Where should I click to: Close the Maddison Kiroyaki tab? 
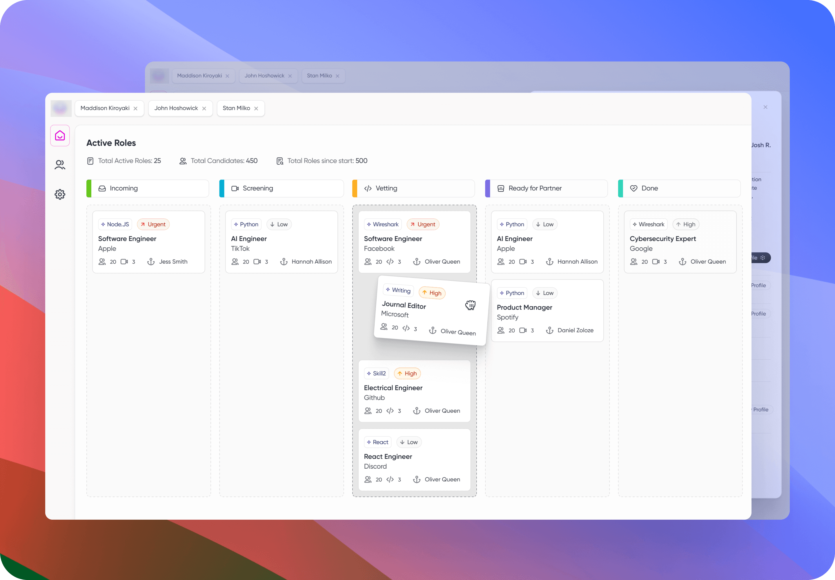pyautogui.click(x=135, y=108)
